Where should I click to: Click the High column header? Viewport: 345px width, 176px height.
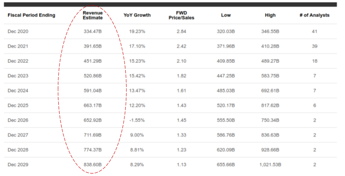[270, 16]
